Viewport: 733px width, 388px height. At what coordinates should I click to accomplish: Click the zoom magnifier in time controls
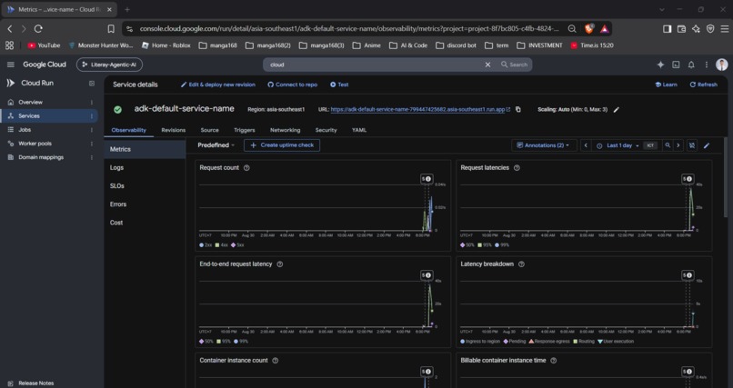pyautogui.click(x=668, y=145)
